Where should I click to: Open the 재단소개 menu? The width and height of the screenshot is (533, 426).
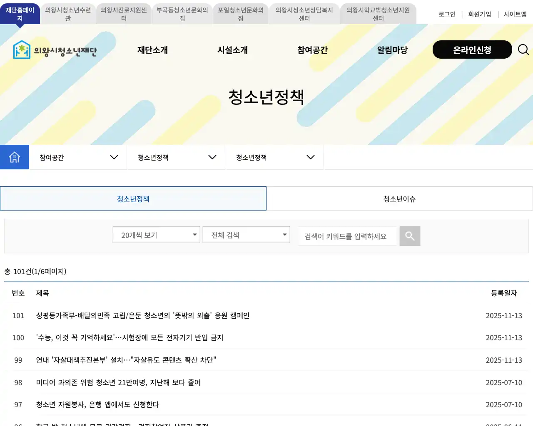[152, 50]
